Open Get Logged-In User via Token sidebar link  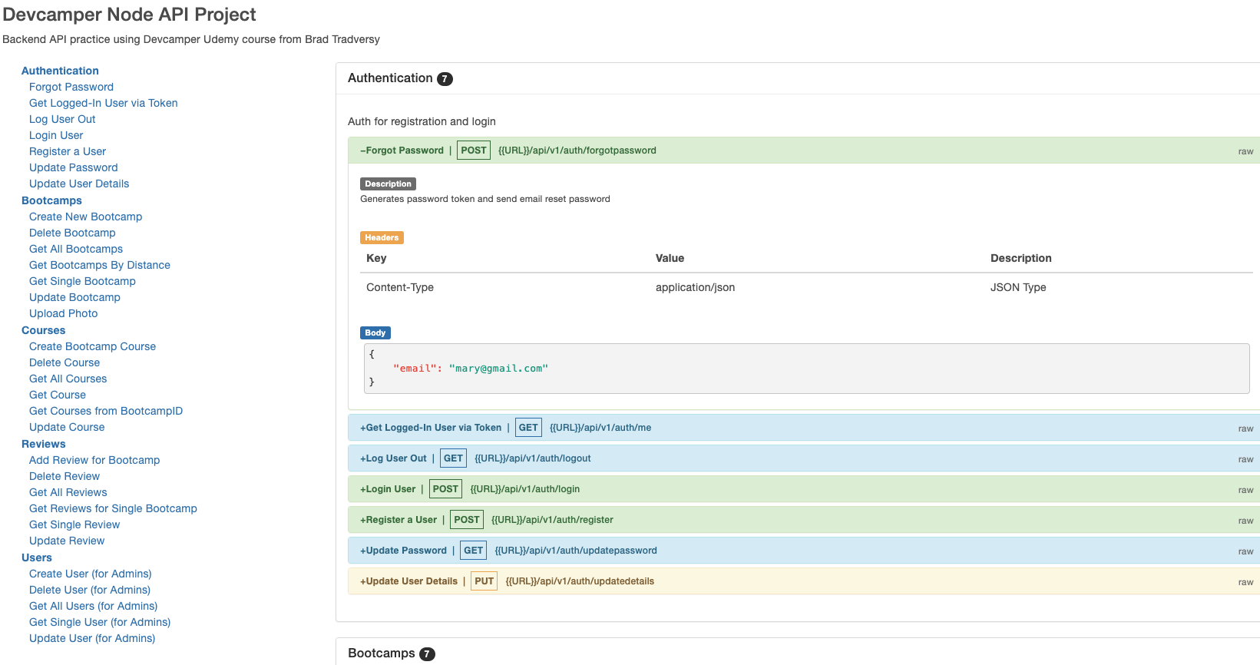click(104, 103)
